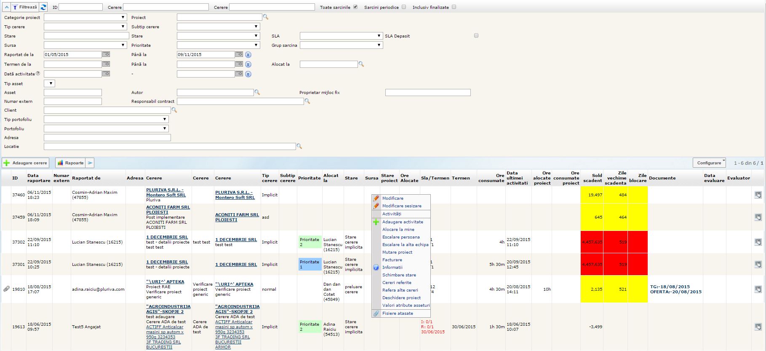Tick the SLA Depasit checkbox
The height and width of the screenshot is (351, 766).
point(476,35)
